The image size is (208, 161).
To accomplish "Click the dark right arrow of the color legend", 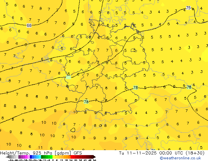I will coord(94,157).
